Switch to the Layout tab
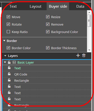The height and width of the screenshot is (111, 94). pos(36,6)
